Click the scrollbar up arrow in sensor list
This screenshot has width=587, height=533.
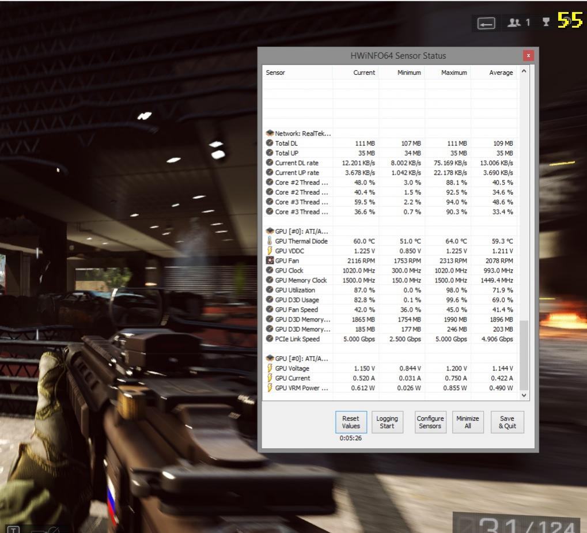[x=524, y=71]
